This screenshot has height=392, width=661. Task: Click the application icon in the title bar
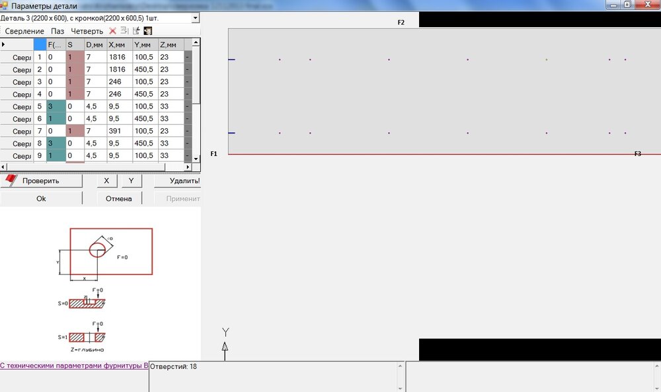click(x=4, y=5)
